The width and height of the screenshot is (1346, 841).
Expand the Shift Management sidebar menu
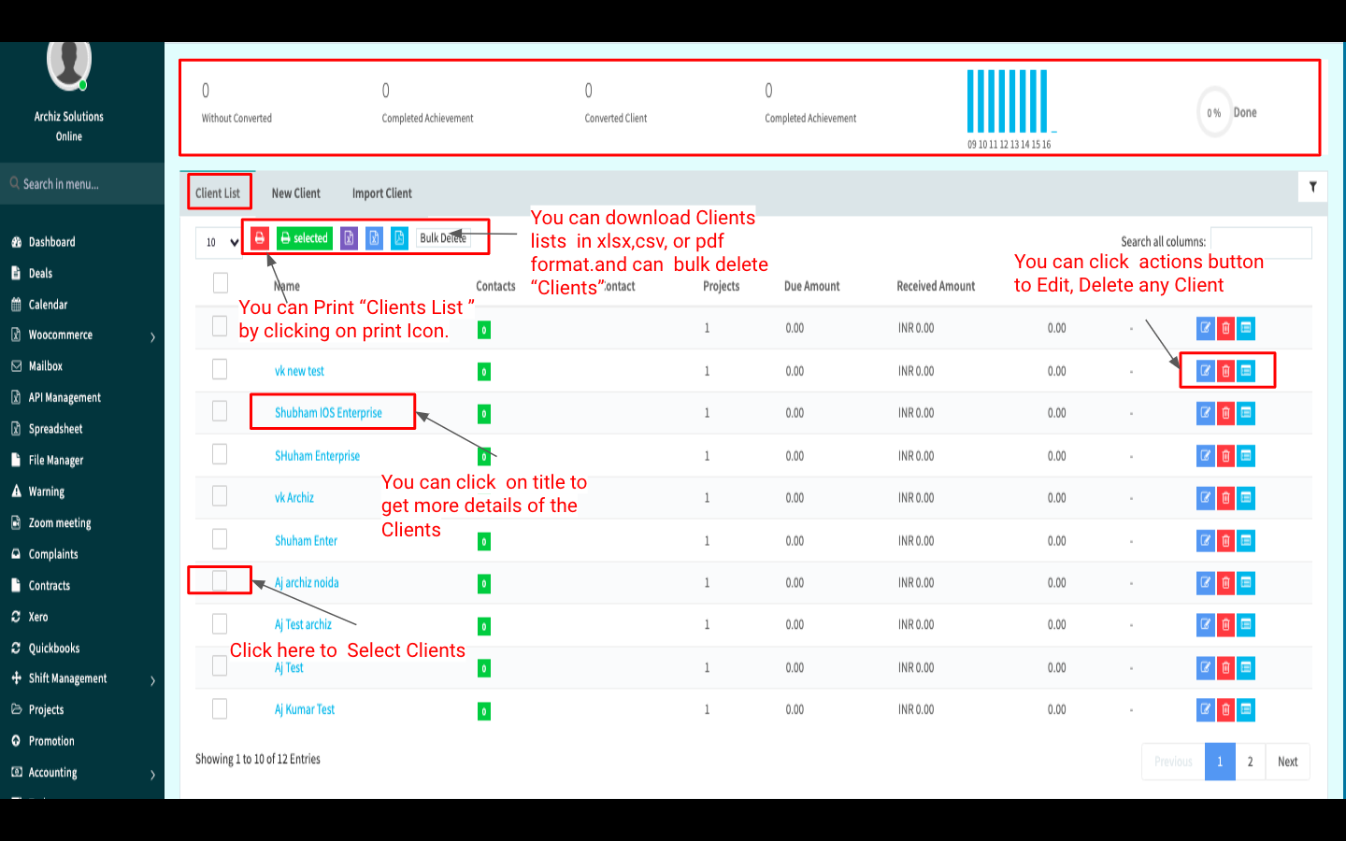pyautogui.click(x=82, y=679)
